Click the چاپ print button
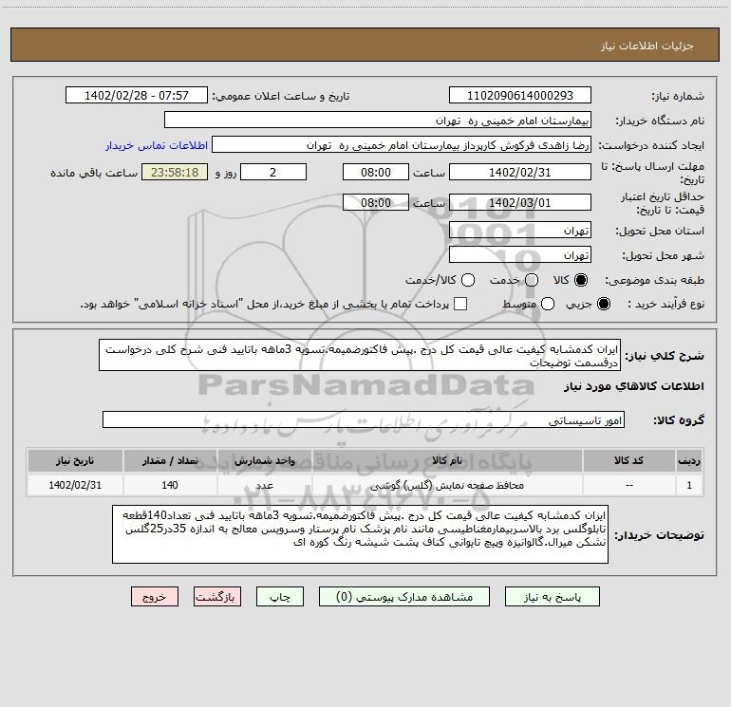Image resolution: width=731 pixels, height=707 pixels. click(280, 597)
